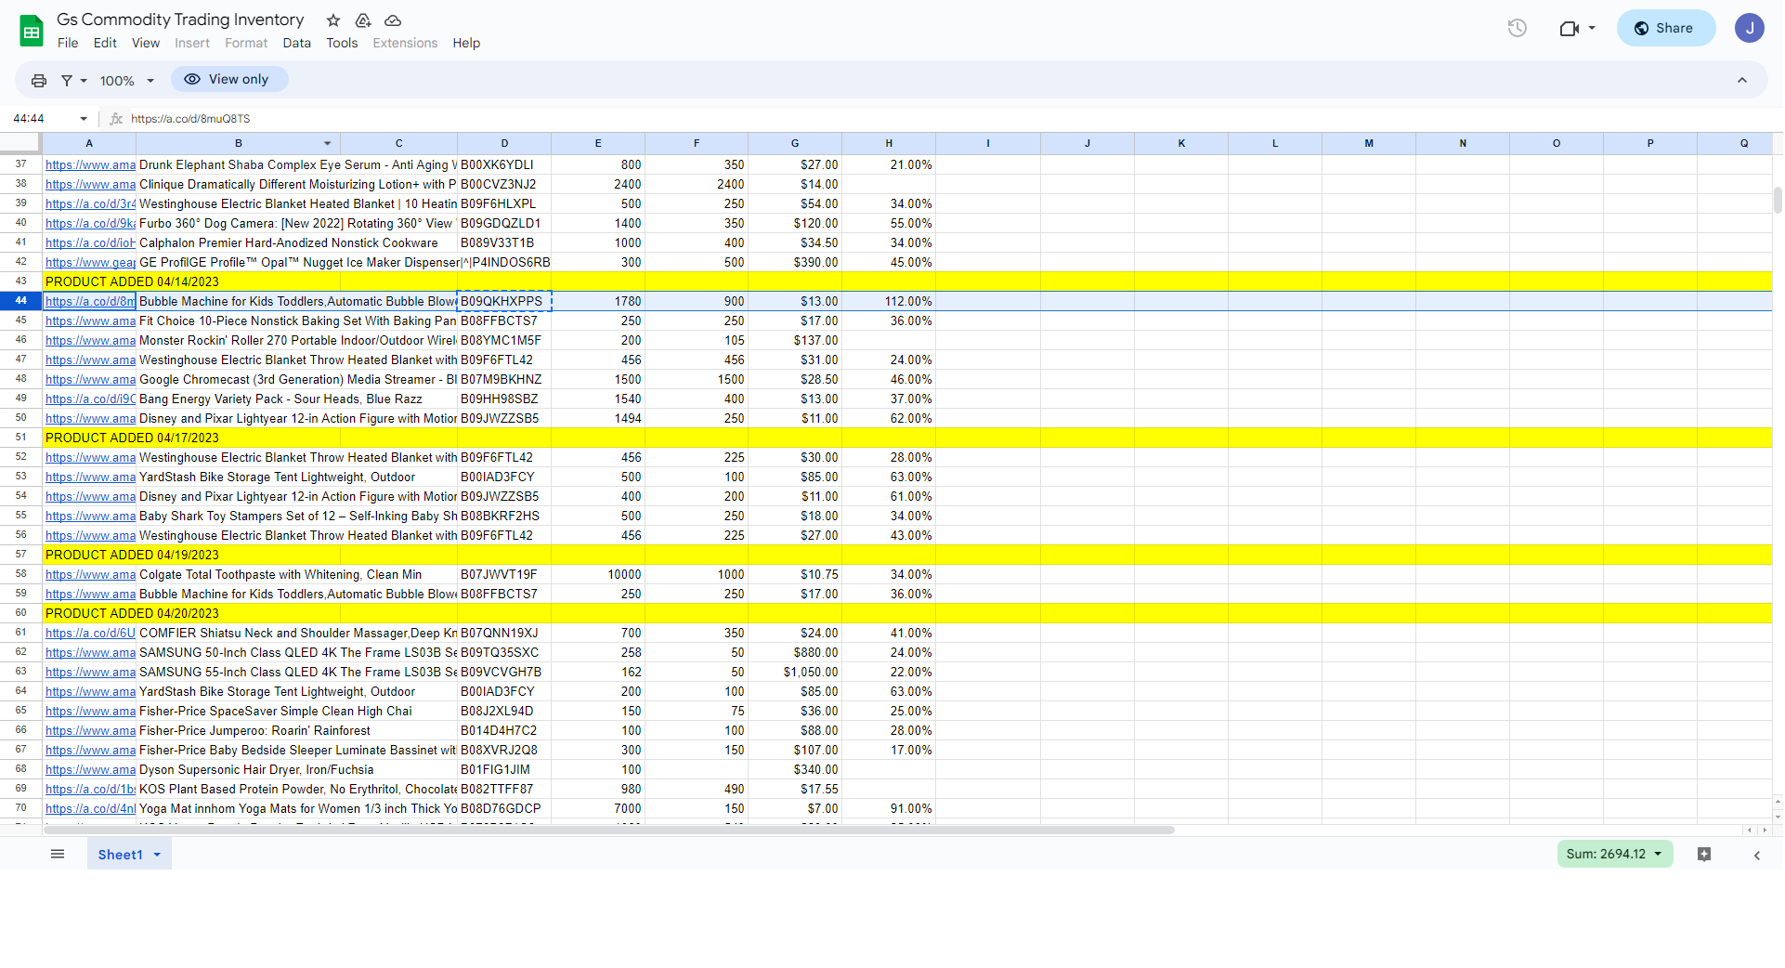Open the Sheet1 tab options arrow

click(x=157, y=855)
